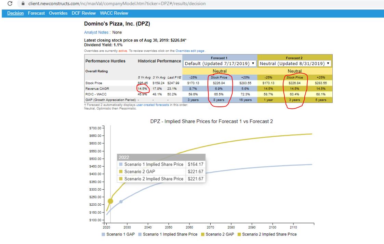Click the 3 Yr Avg stock price $159.24

[x=158, y=83]
